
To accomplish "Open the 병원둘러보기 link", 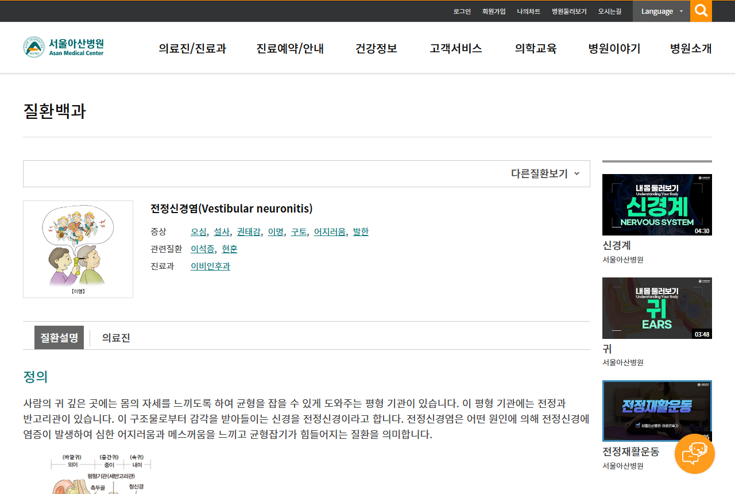I will click(x=569, y=11).
